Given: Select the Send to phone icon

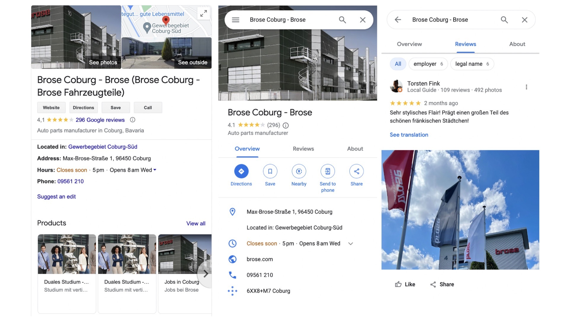Looking at the screenshot, I should click(x=327, y=171).
